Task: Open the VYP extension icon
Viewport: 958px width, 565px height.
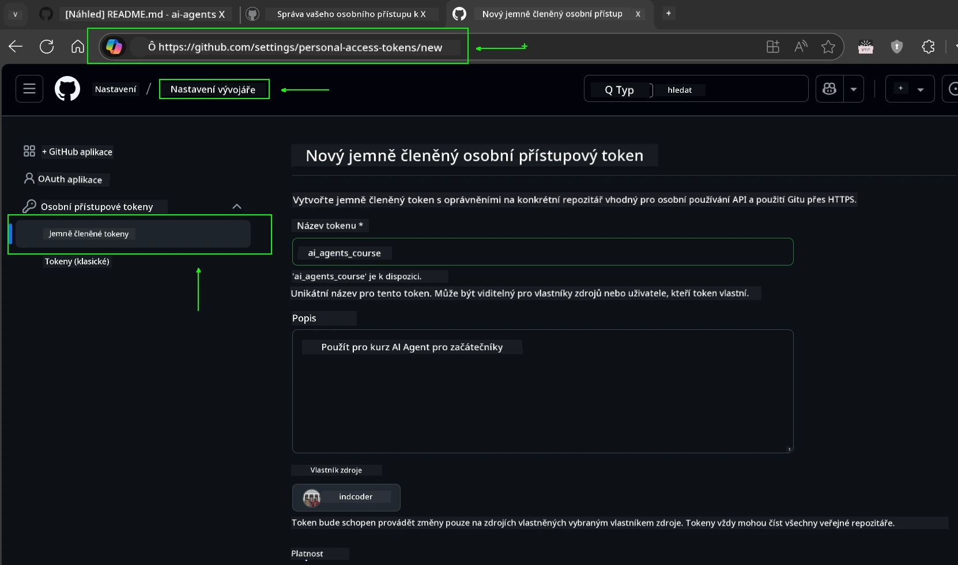Action: pyautogui.click(x=866, y=47)
